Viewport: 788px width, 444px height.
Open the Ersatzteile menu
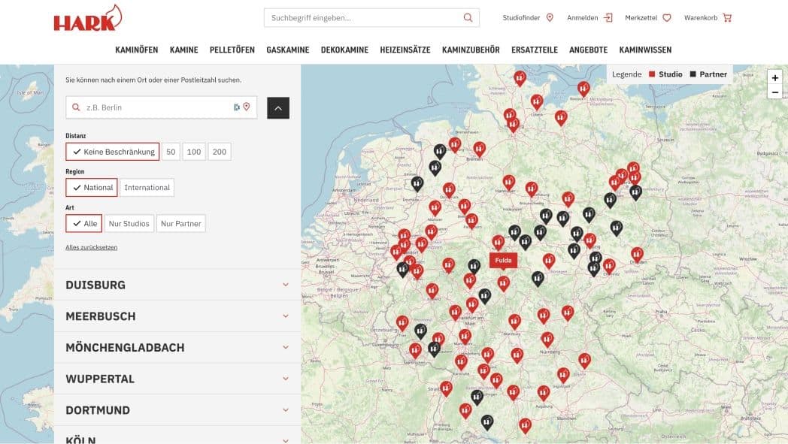click(534, 50)
